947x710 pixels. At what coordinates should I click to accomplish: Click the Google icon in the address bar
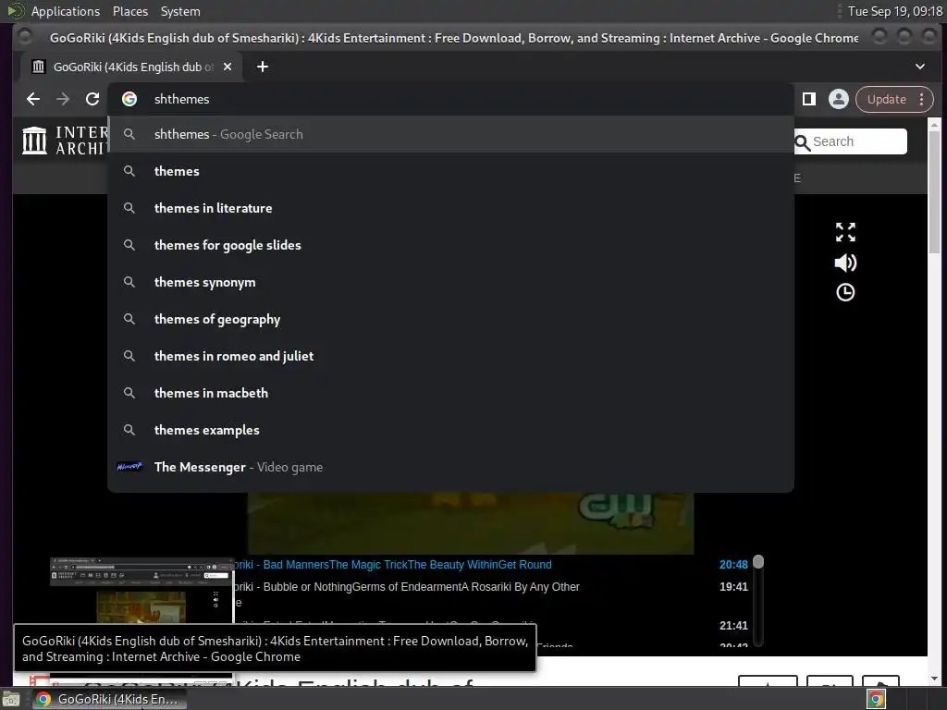point(129,99)
